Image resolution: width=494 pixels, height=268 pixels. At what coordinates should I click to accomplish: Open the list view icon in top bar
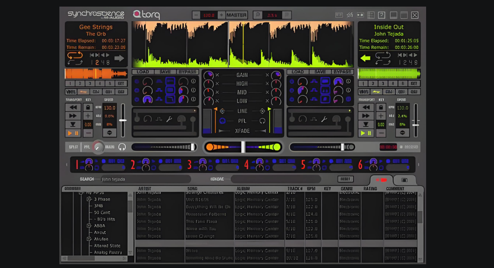click(371, 15)
